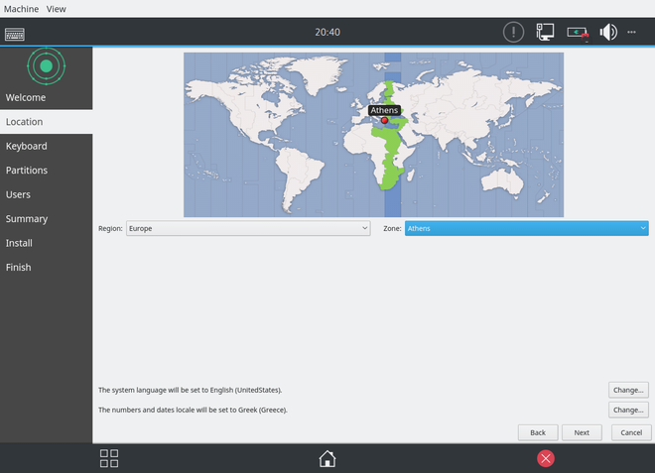
Task: Go to the Keyboard installer step
Action: tap(27, 146)
